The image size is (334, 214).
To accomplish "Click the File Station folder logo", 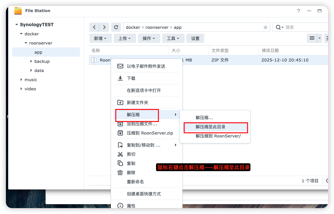I will (18, 11).
